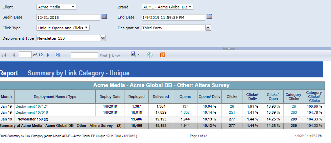Open the Begin Date calendar picker
The height and width of the screenshot is (143, 331).
(x=104, y=16)
